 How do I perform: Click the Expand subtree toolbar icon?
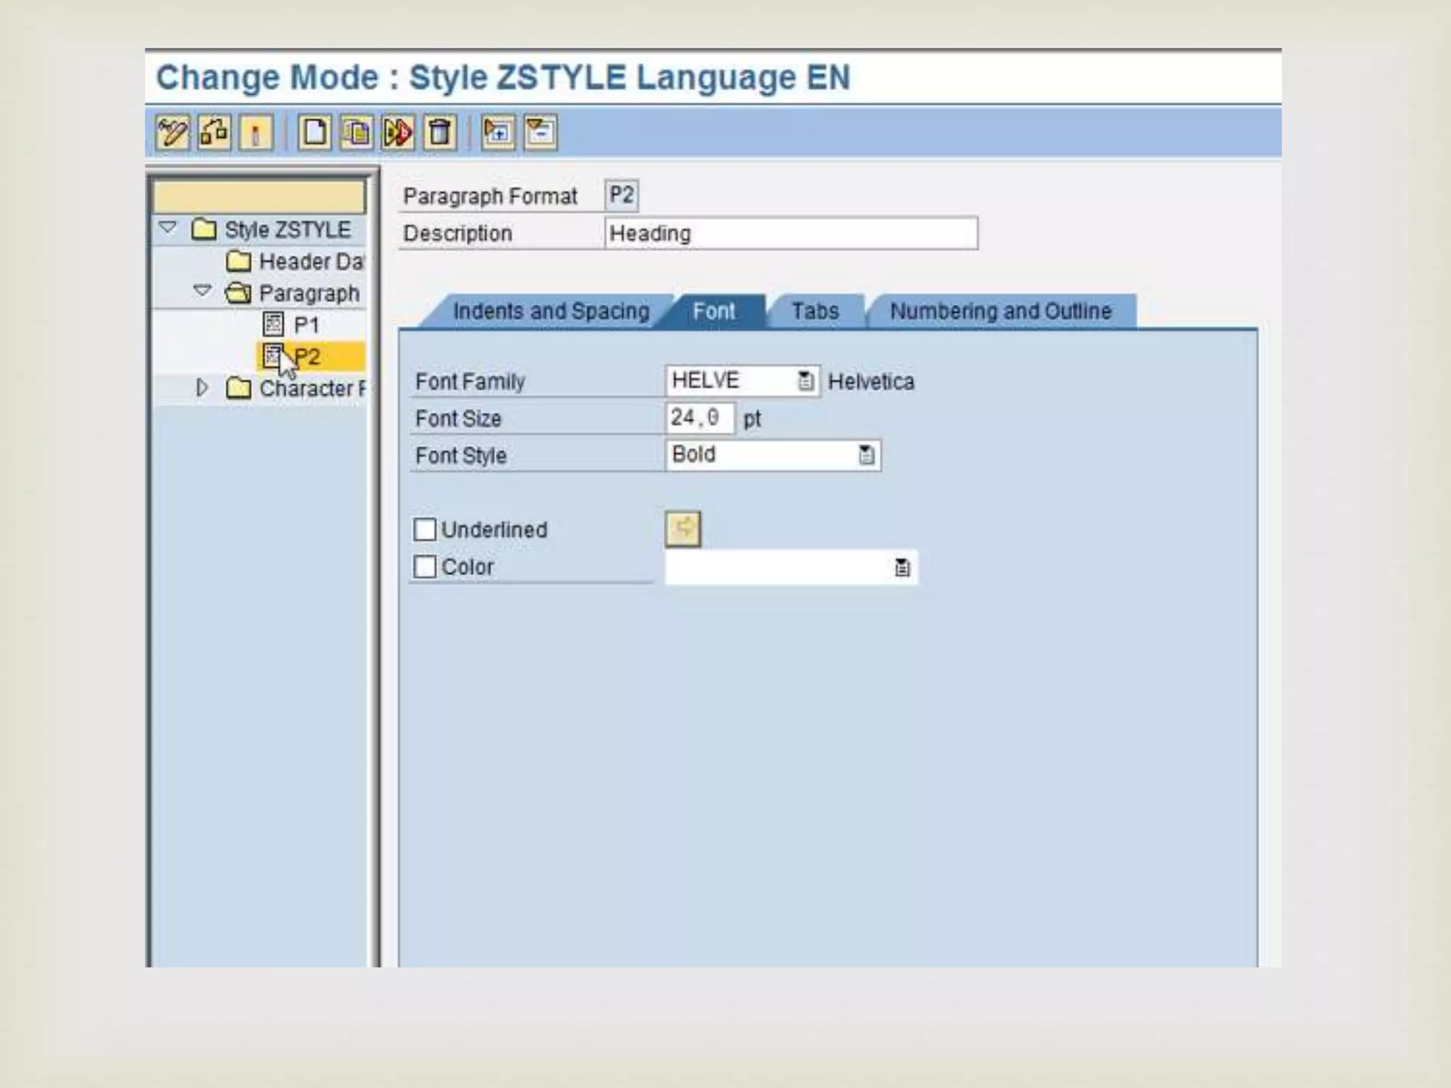click(x=498, y=132)
